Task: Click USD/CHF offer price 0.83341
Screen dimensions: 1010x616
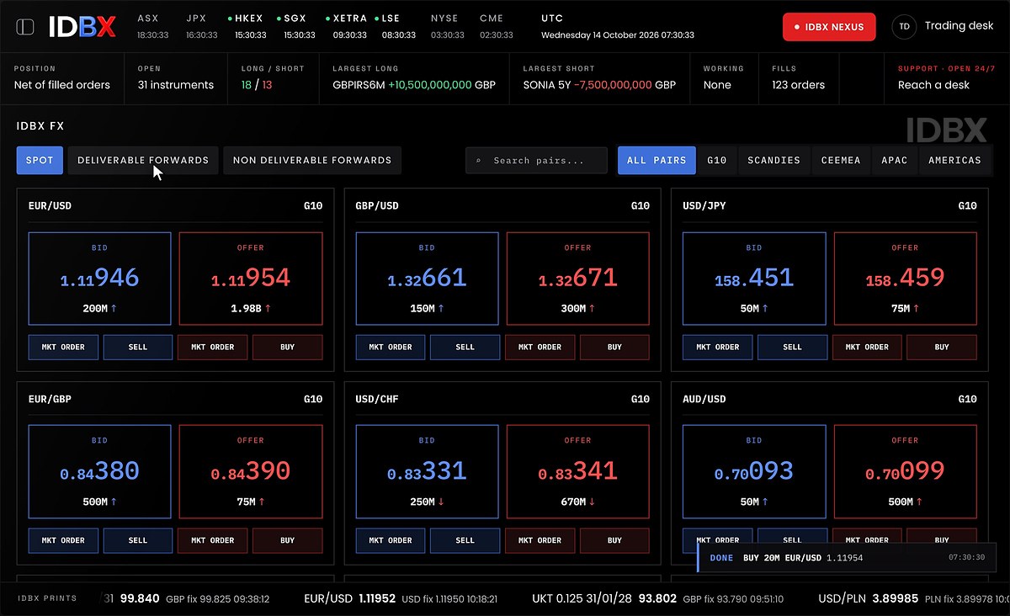Action: point(578,472)
